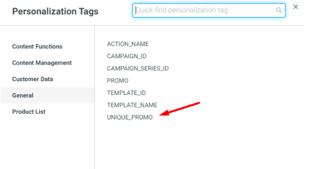Insert the UNIQUE_PROMO tag
The width and height of the screenshot is (312, 169).
pos(130,118)
